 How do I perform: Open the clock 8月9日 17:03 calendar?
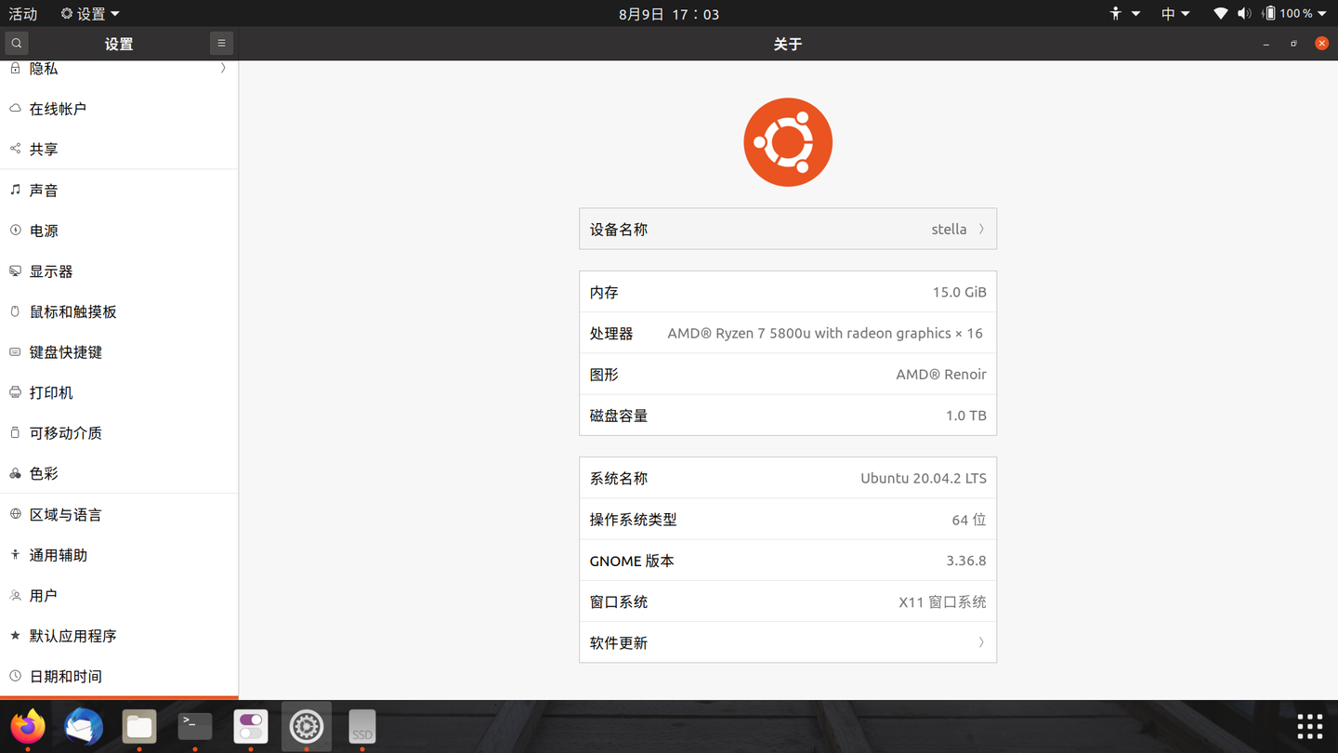click(669, 14)
